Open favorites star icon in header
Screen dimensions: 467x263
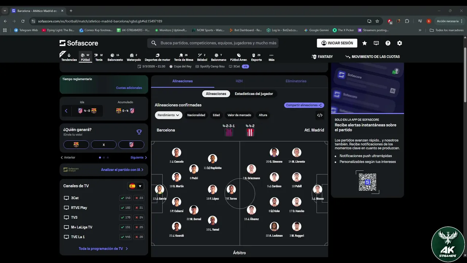(x=364, y=43)
